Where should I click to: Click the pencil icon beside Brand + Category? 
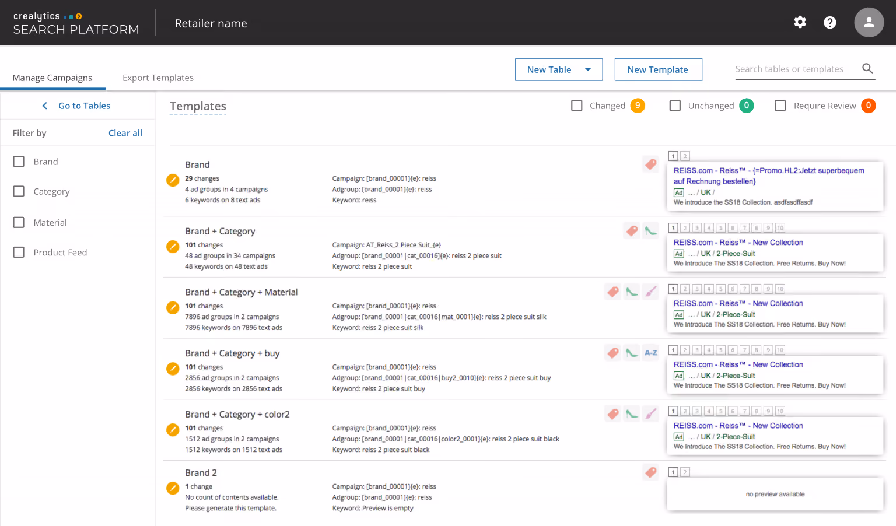173,246
